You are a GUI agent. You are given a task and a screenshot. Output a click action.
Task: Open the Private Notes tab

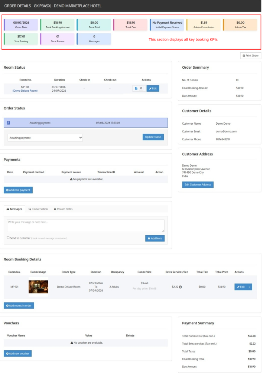click(63, 209)
